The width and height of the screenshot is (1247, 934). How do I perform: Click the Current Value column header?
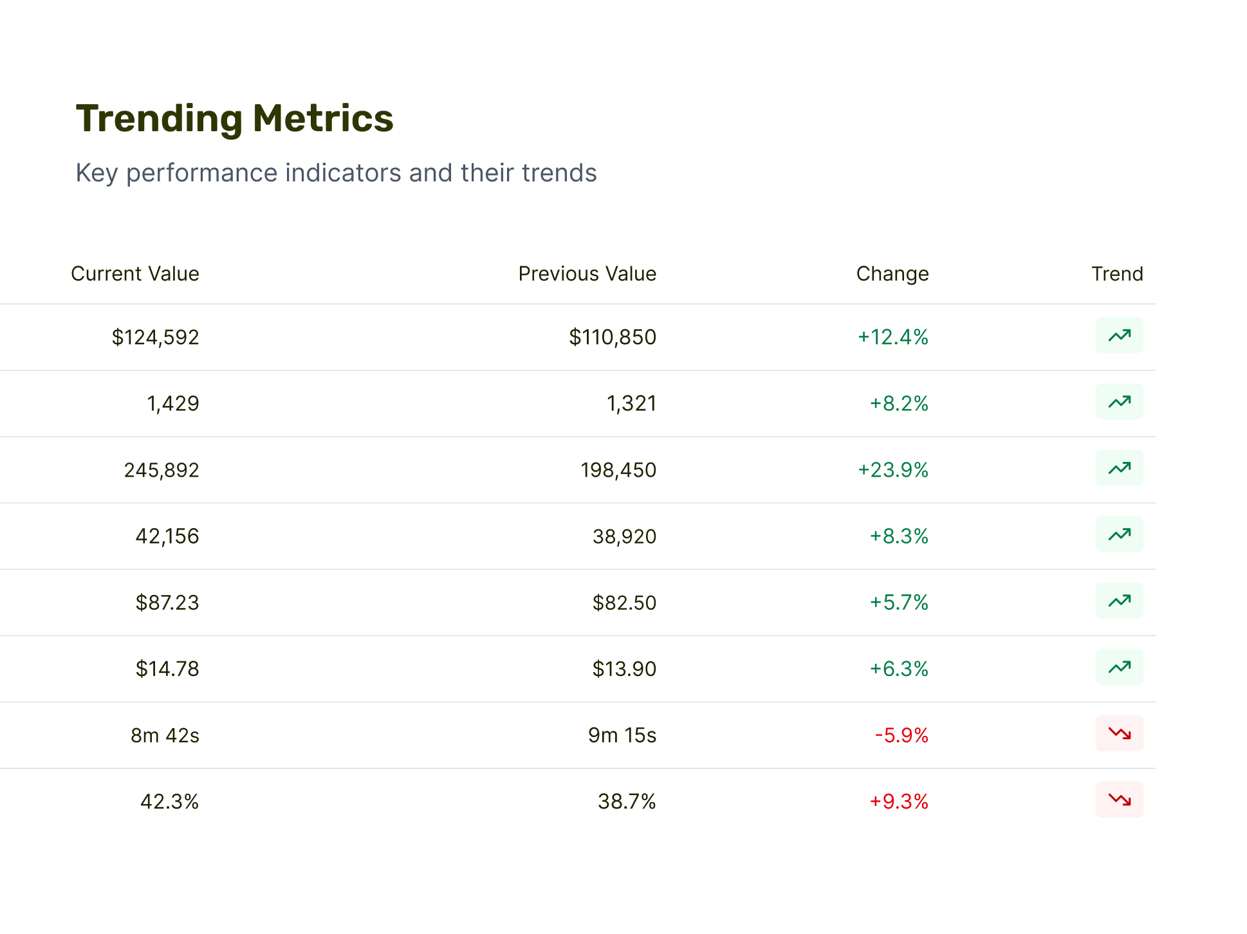coord(135,274)
